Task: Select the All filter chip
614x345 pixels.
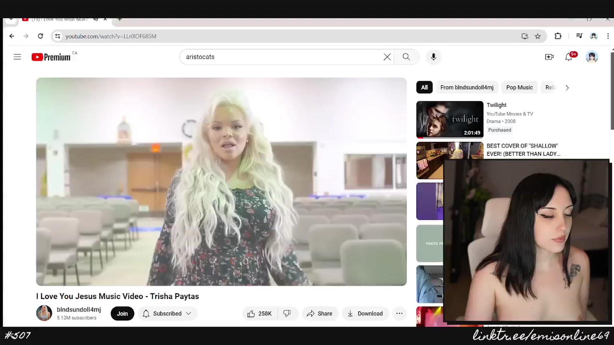Action: tap(424, 88)
